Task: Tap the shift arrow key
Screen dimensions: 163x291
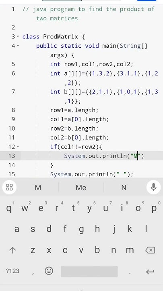Action: click(12, 250)
